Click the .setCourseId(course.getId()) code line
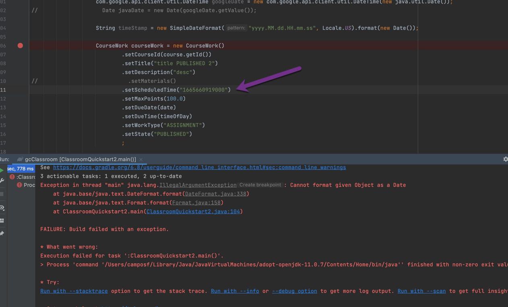Screen dimensions: 508x307 pos(167,55)
